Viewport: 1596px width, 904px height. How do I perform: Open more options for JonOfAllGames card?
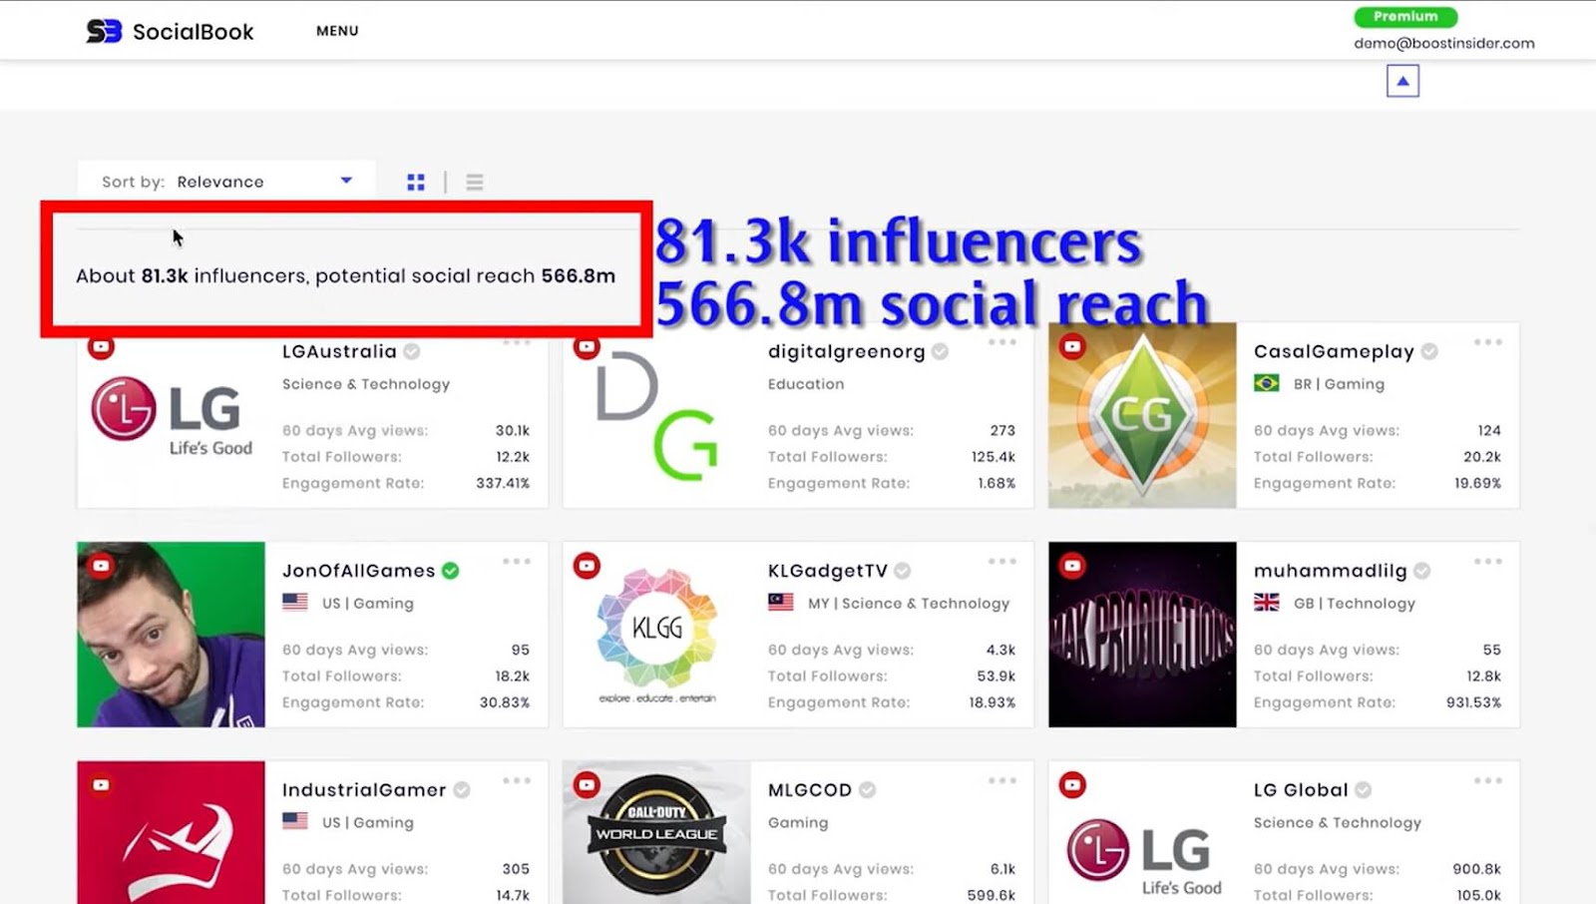(517, 562)
